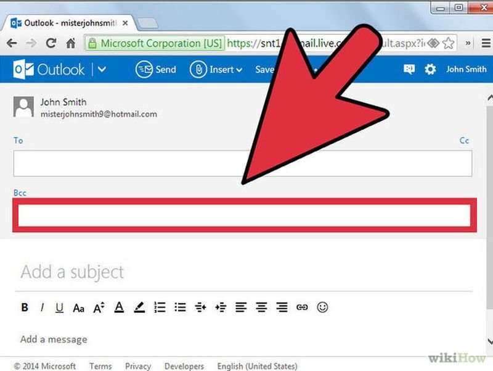
Task: Click the Send envelope icon
Action: click(x=144, y=69)
